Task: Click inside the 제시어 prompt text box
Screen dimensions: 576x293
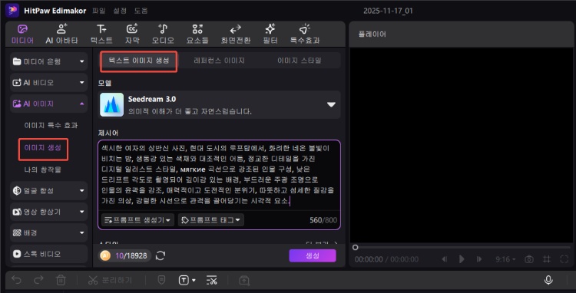Action: pyautogui.click(x=220, y=176)
